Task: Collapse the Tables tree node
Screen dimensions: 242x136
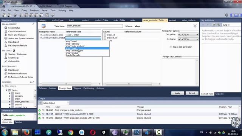Action: click(x=6, y=90)
